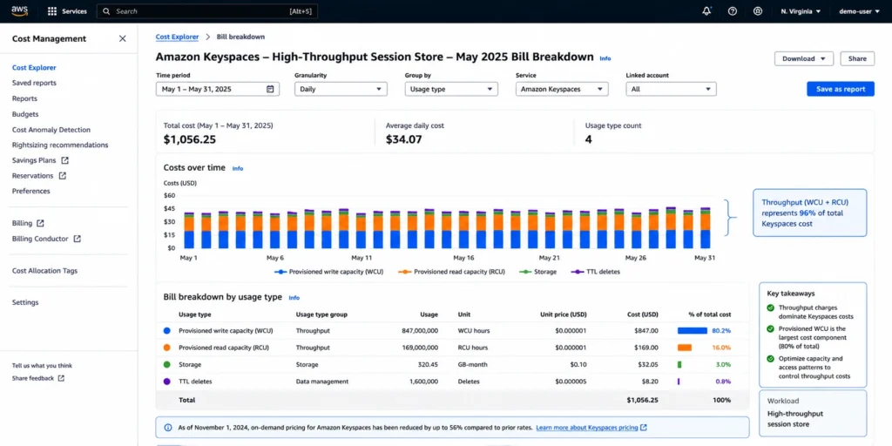Open Saved reports in sidebar
The image size is (892, 446).
tap(34, 83)
